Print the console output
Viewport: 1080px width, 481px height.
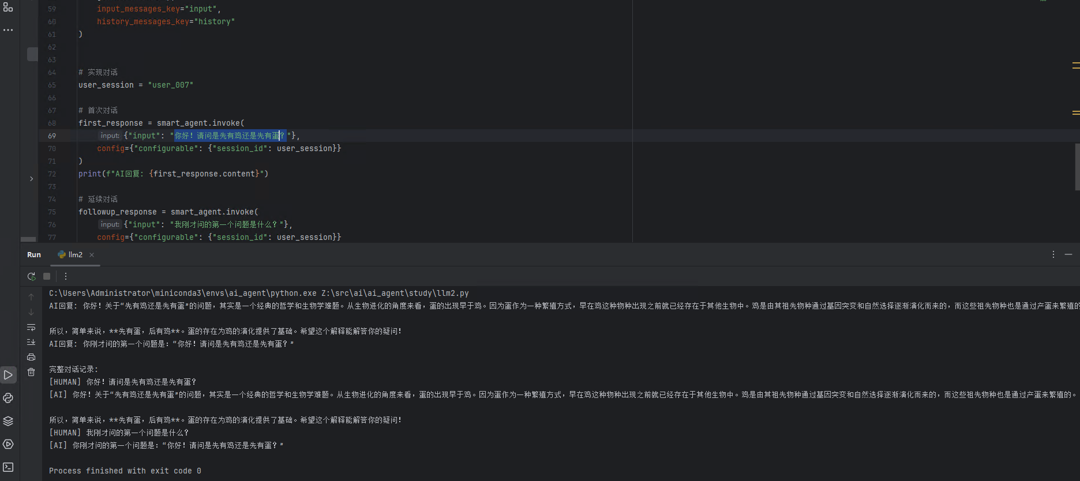click(31, 357)
